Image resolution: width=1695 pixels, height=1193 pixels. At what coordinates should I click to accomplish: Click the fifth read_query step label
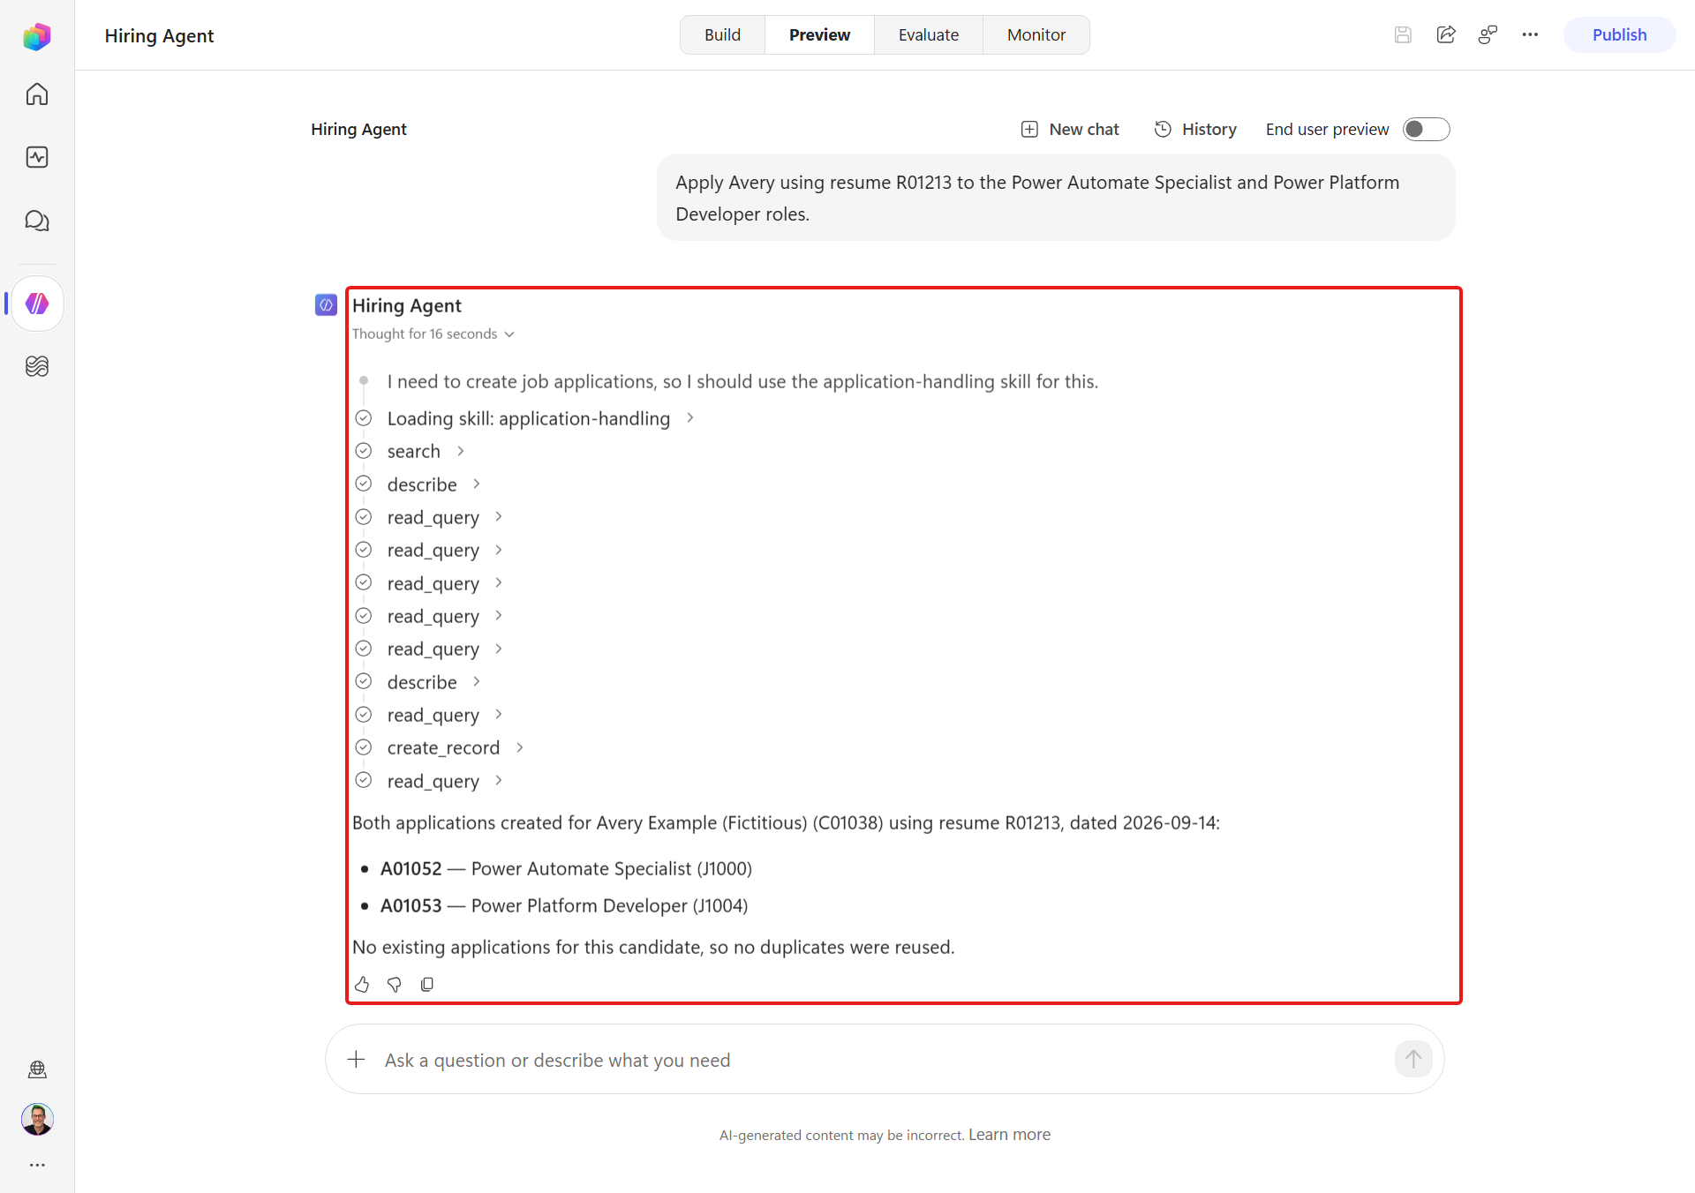433,649
